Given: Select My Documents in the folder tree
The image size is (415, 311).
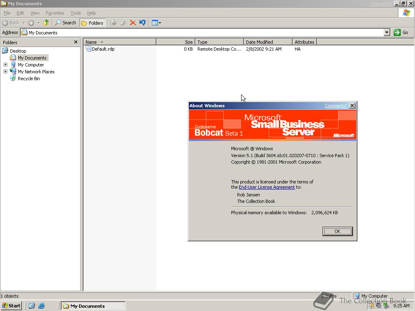Looking at the screenshot, I should tap(32, 58).
